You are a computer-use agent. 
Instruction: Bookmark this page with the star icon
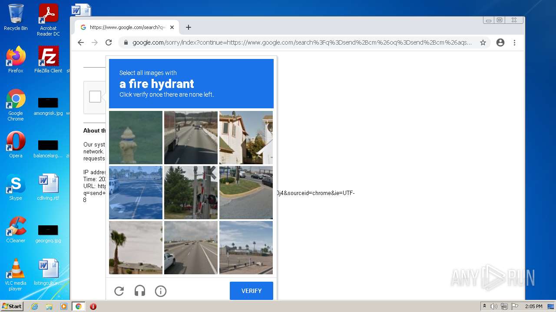coord(483,42)
